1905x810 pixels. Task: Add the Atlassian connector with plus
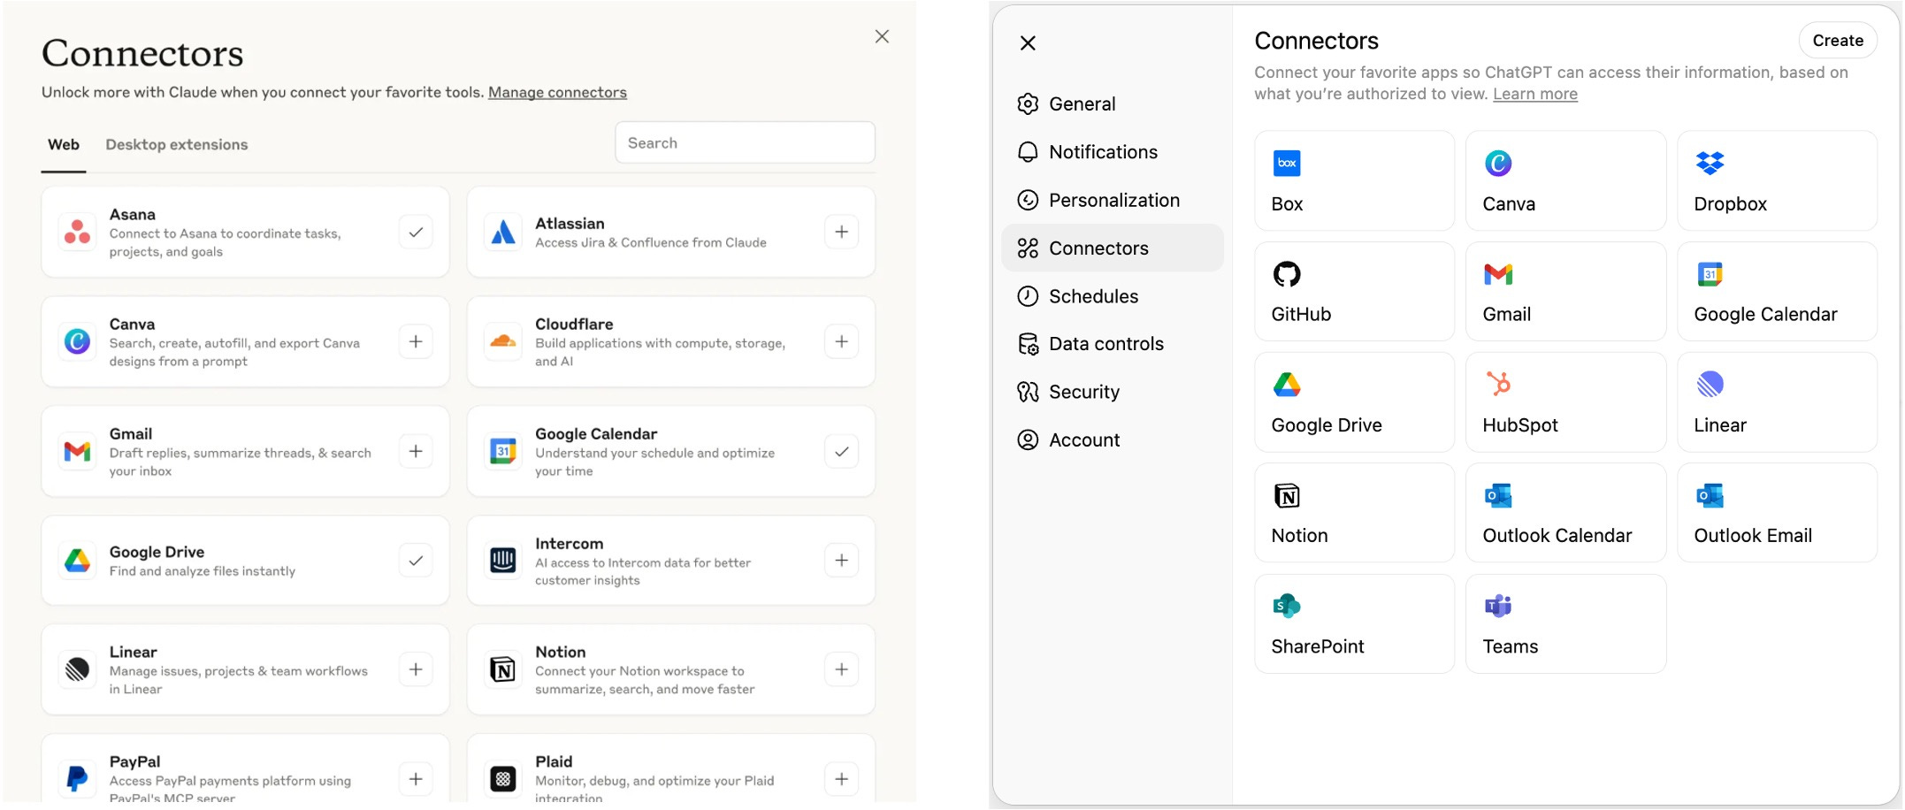(x=841, y=232)
